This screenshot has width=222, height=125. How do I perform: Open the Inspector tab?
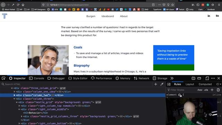click(17, 78)
